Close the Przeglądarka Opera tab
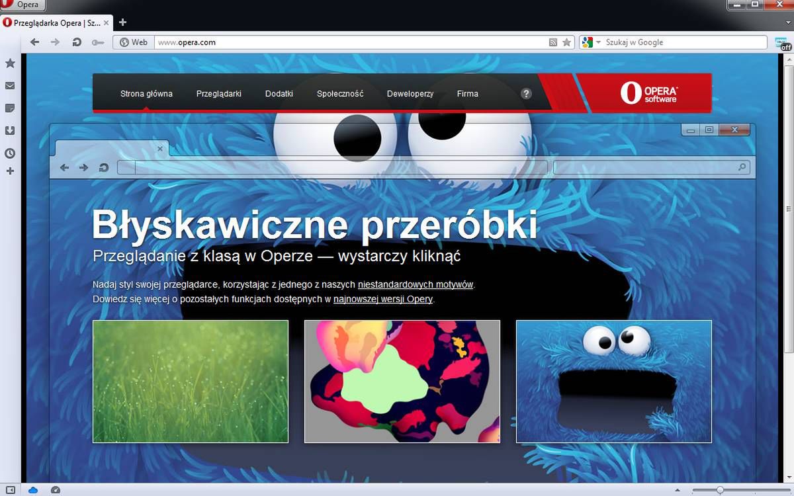Screen dimensions: 794x496 pos(106,22)
